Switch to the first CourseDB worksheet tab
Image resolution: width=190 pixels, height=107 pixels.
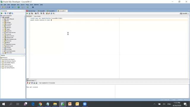[41, 11]
